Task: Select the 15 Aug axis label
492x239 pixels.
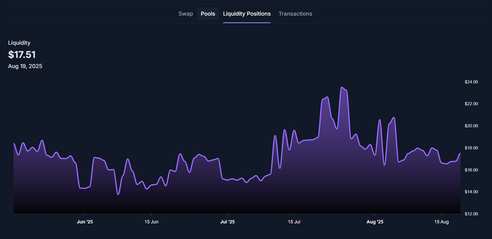Action: coord(441,222)
